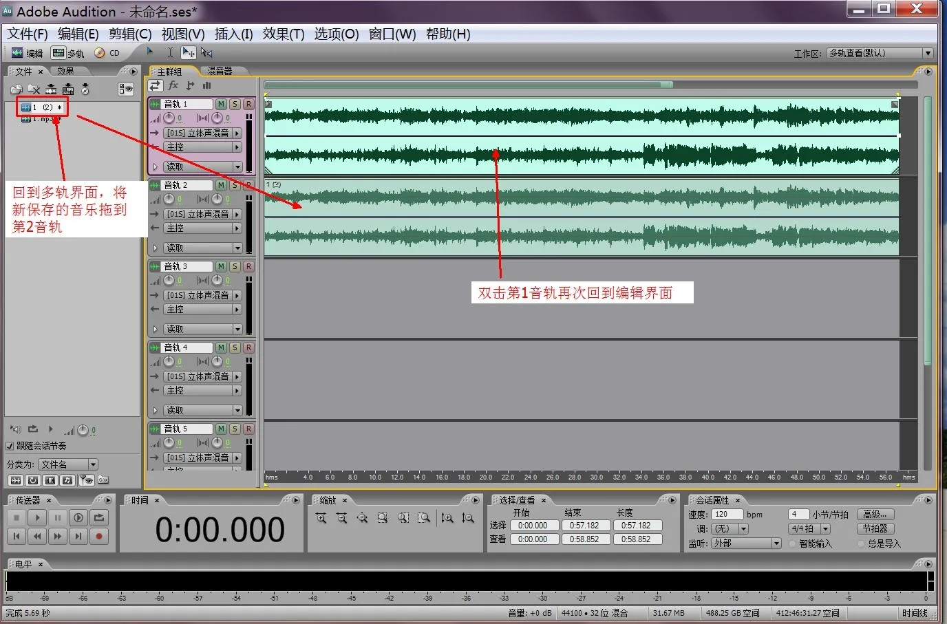Switch to the 编辑 (Edit) waveform view

[27, 53]
